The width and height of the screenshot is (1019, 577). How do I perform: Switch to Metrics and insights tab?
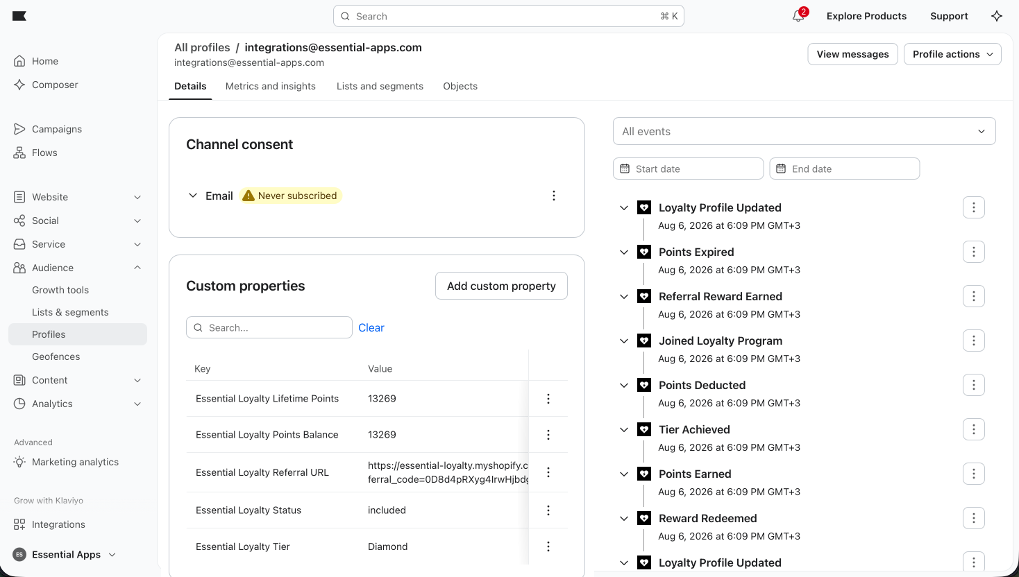tap(271, 86)
